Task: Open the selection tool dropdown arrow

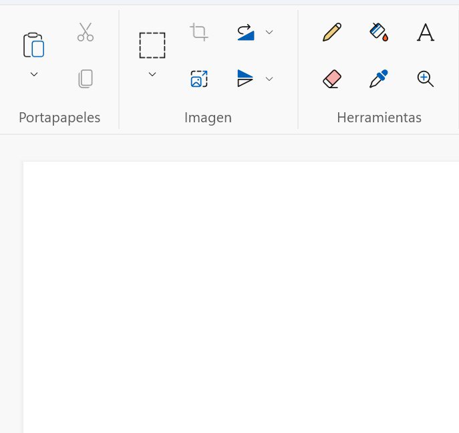Action: pos(152,74)
